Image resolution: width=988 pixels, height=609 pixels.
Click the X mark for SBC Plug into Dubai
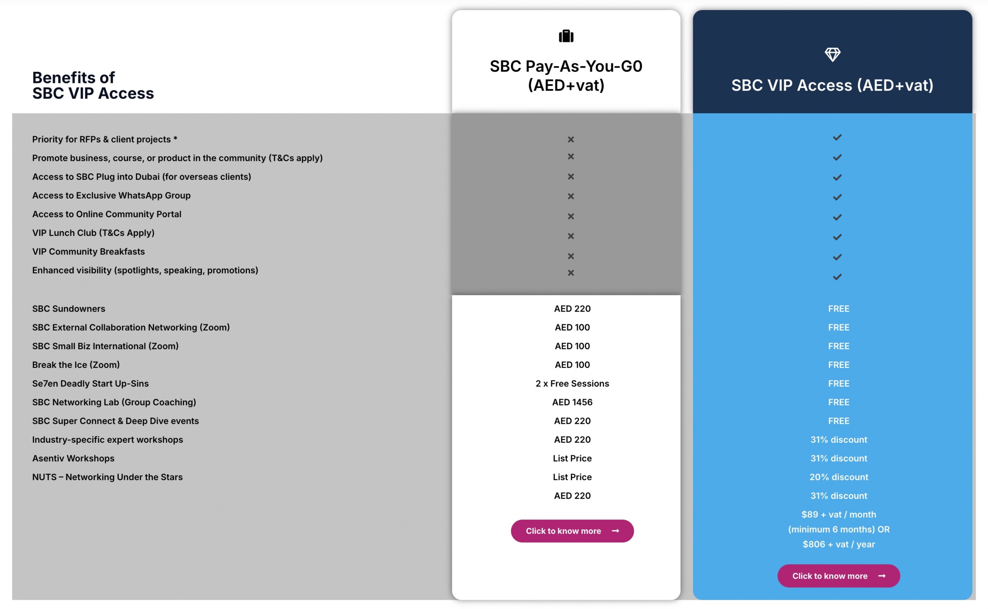pyautogui.click(x=570, y=176)
